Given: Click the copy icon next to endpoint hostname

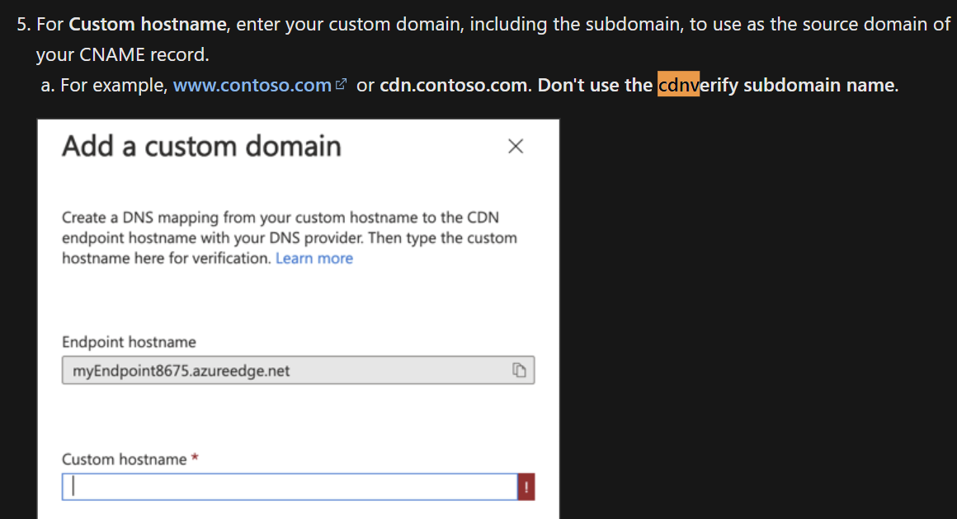Looking at the screenshot, I should pos(519,370).
